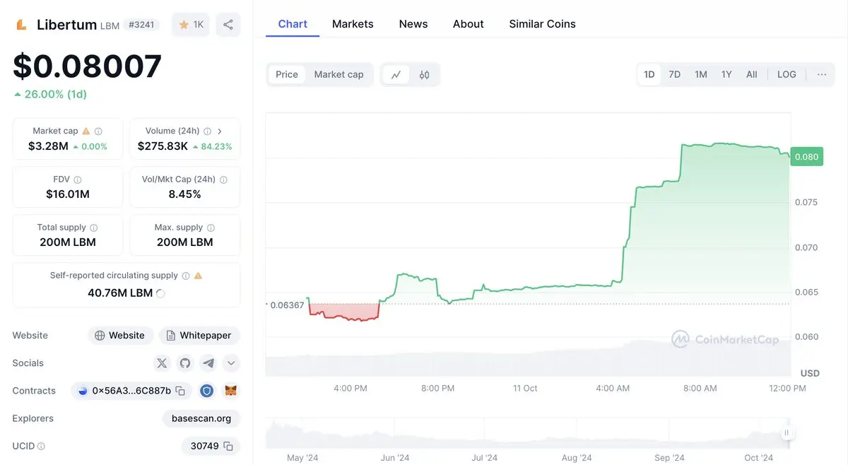
Task: Open the Max. supply info icon
Action: [211, 228]
